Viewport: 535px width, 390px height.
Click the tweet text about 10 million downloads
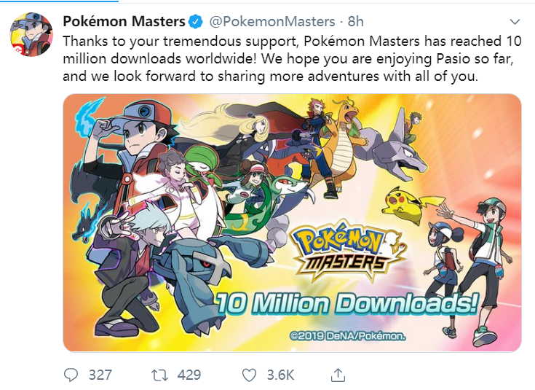pos(292,58)
